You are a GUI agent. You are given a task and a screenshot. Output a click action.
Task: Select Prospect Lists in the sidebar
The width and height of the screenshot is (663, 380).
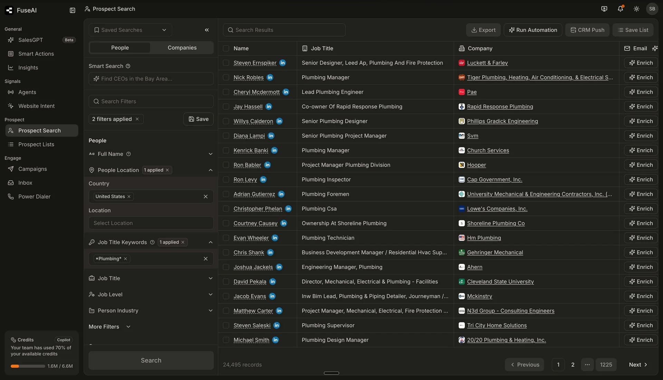pos(36,144)
